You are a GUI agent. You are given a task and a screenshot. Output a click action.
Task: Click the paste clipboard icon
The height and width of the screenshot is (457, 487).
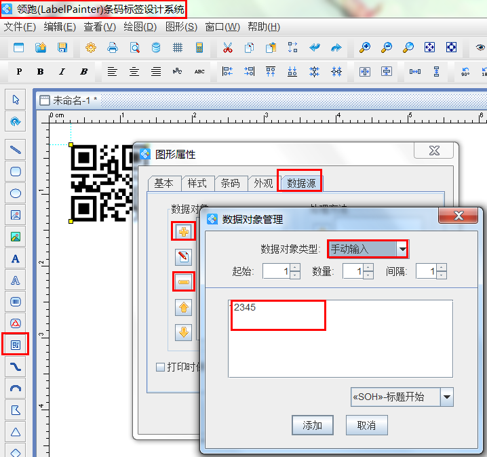[271, 47]
